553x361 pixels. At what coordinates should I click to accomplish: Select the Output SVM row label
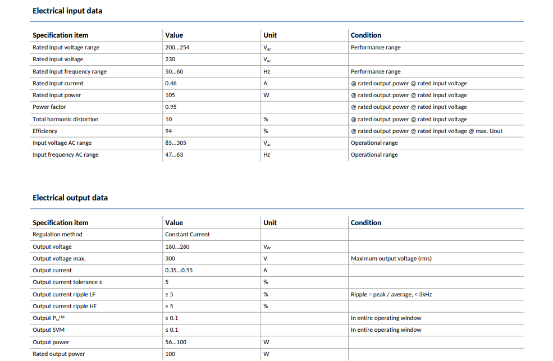point(49,330)
